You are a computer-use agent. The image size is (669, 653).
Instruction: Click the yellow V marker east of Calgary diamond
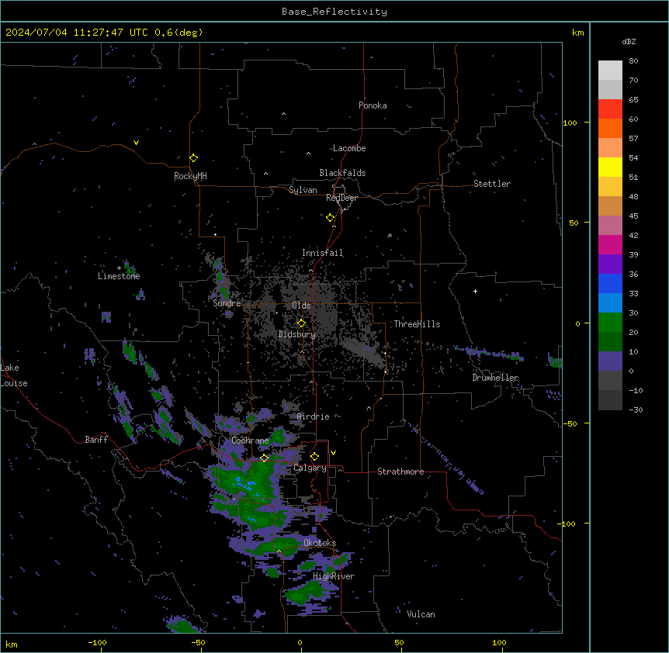point(333,453)
